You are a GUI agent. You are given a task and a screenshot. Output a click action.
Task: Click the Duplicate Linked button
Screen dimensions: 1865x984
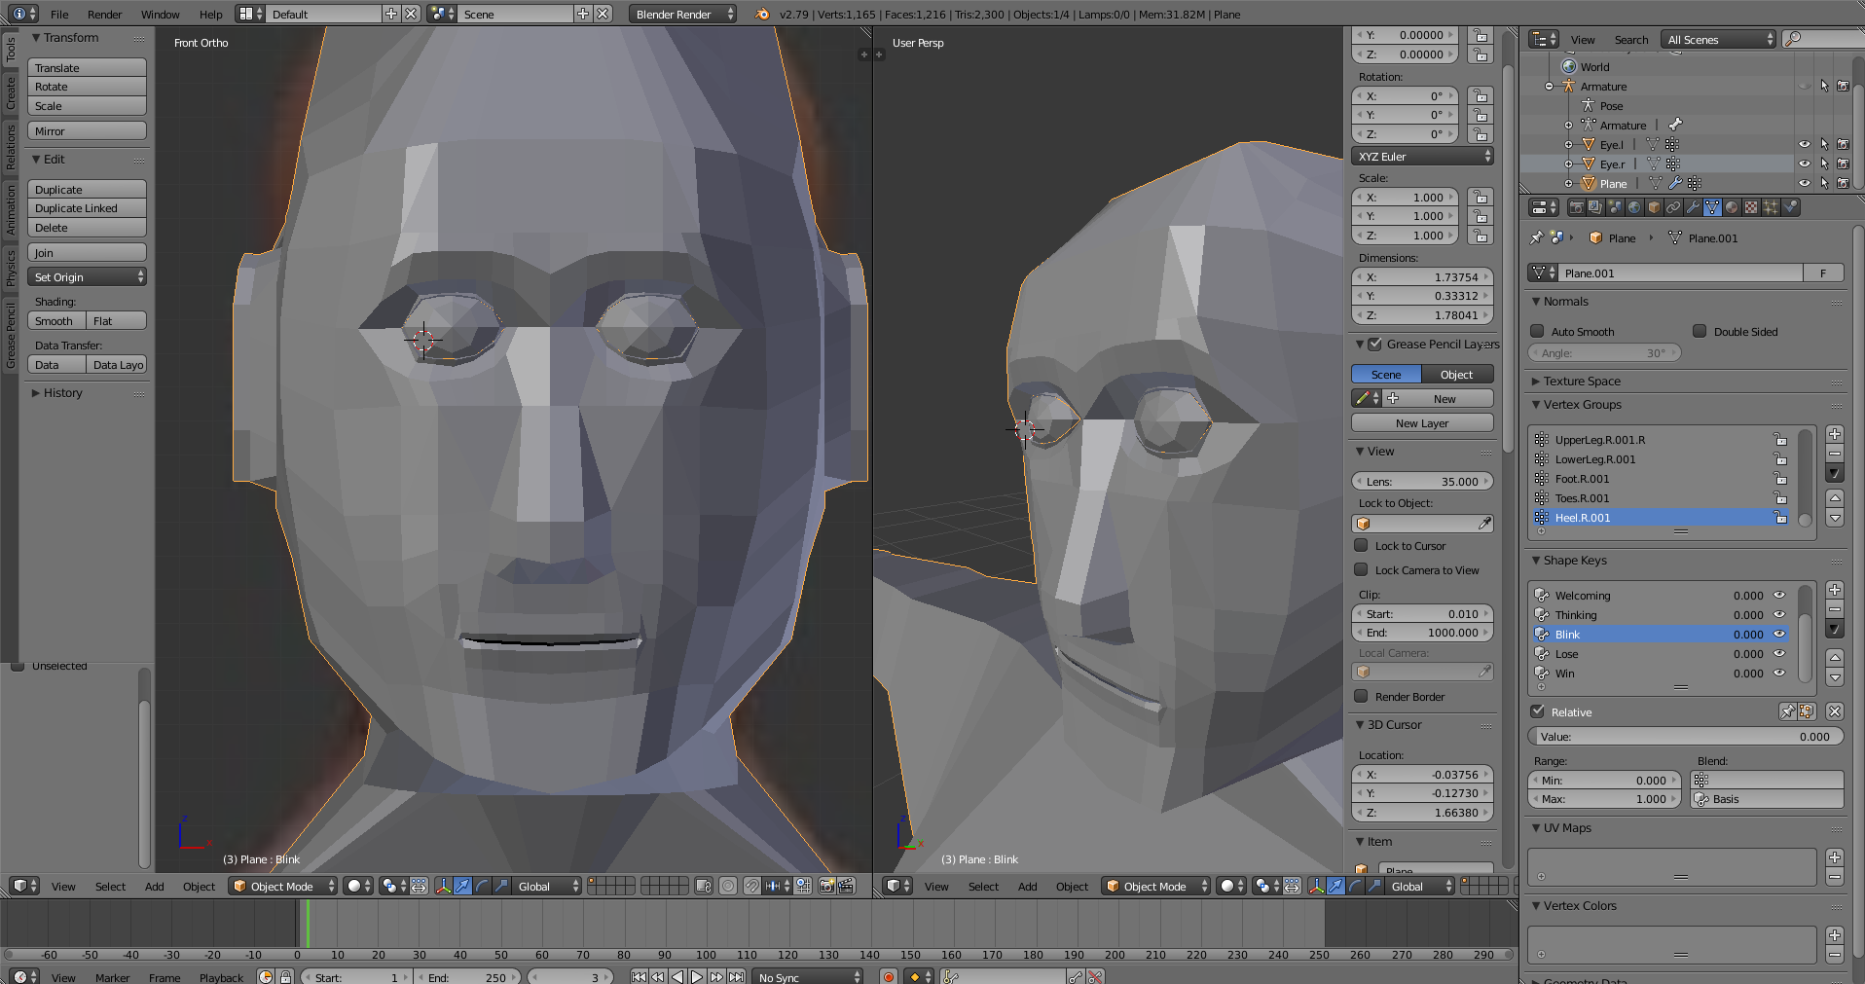coord(88,208)
